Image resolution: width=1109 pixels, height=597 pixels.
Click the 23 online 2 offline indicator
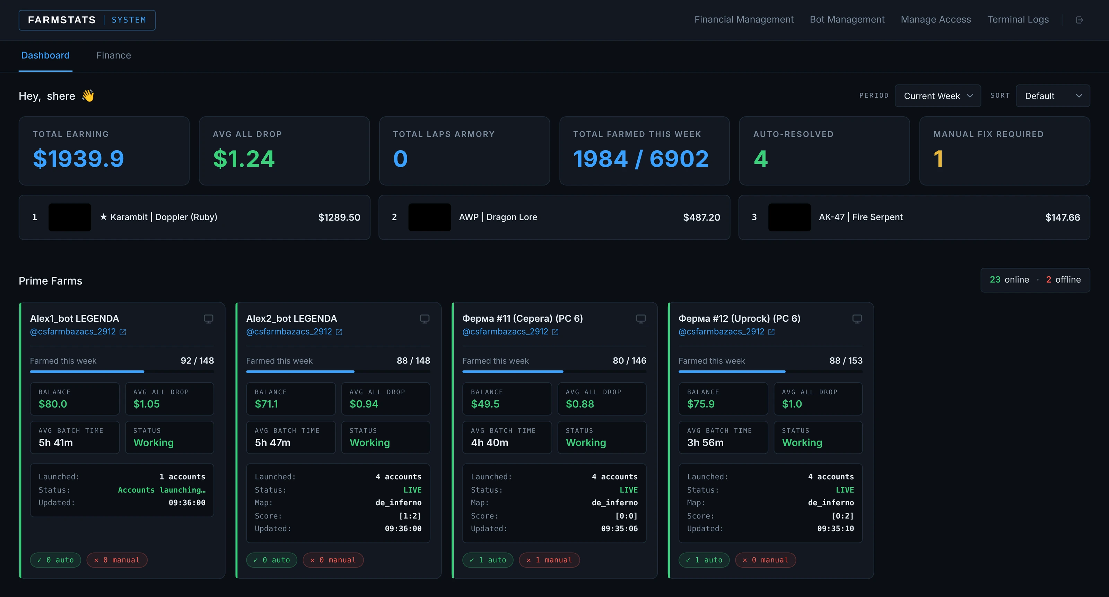click(1035, 280)
